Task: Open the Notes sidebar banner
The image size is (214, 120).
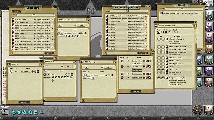Action: (x=208, y=16)
